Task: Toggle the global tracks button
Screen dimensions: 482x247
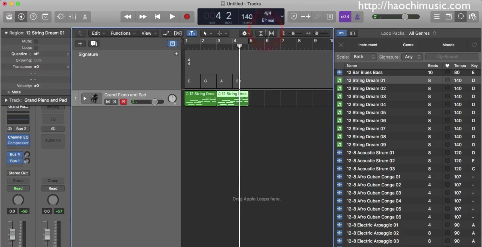Action: (172, 44)
